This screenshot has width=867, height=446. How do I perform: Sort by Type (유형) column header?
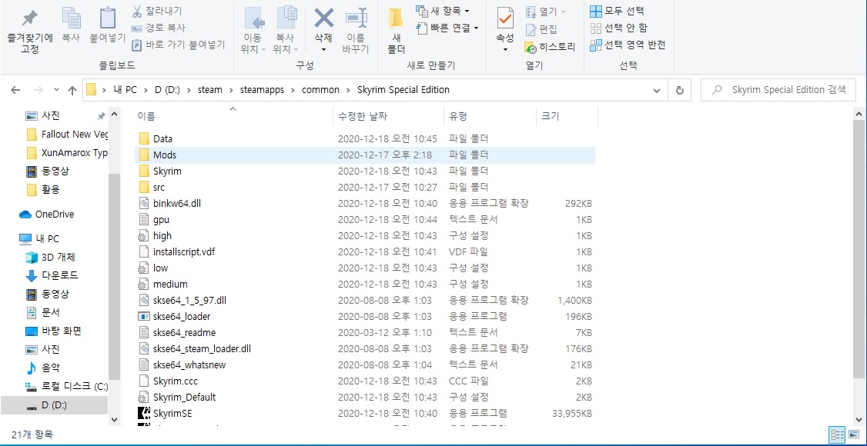[458, 116]
